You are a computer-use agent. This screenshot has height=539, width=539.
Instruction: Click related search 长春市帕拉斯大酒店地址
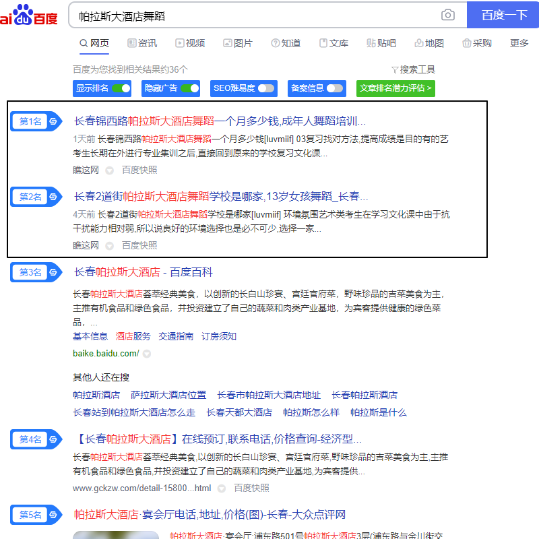click(269, 395)
